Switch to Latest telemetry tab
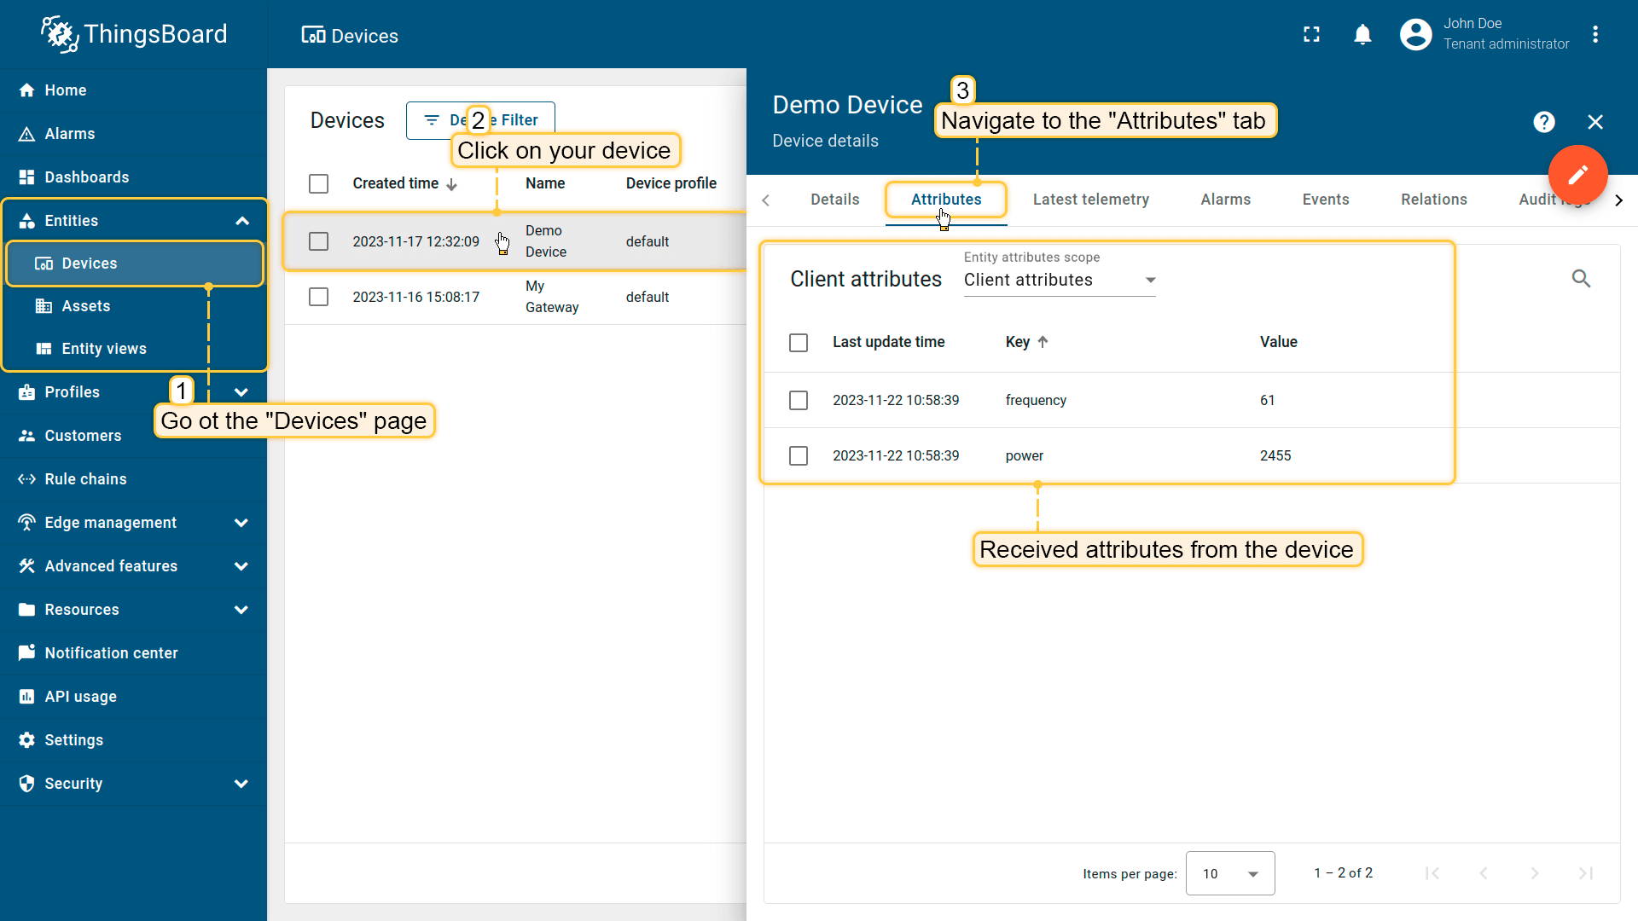 pyautogui.click(x=1090, y=200)
